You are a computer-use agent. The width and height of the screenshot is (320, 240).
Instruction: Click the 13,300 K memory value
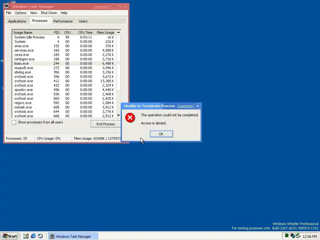pyautogui.click(x=107, y=81)
